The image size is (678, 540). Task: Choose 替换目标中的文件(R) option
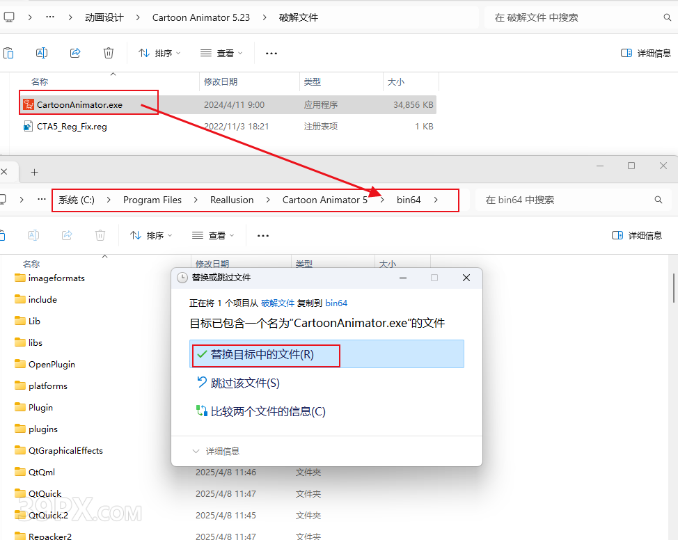point(262,354)
